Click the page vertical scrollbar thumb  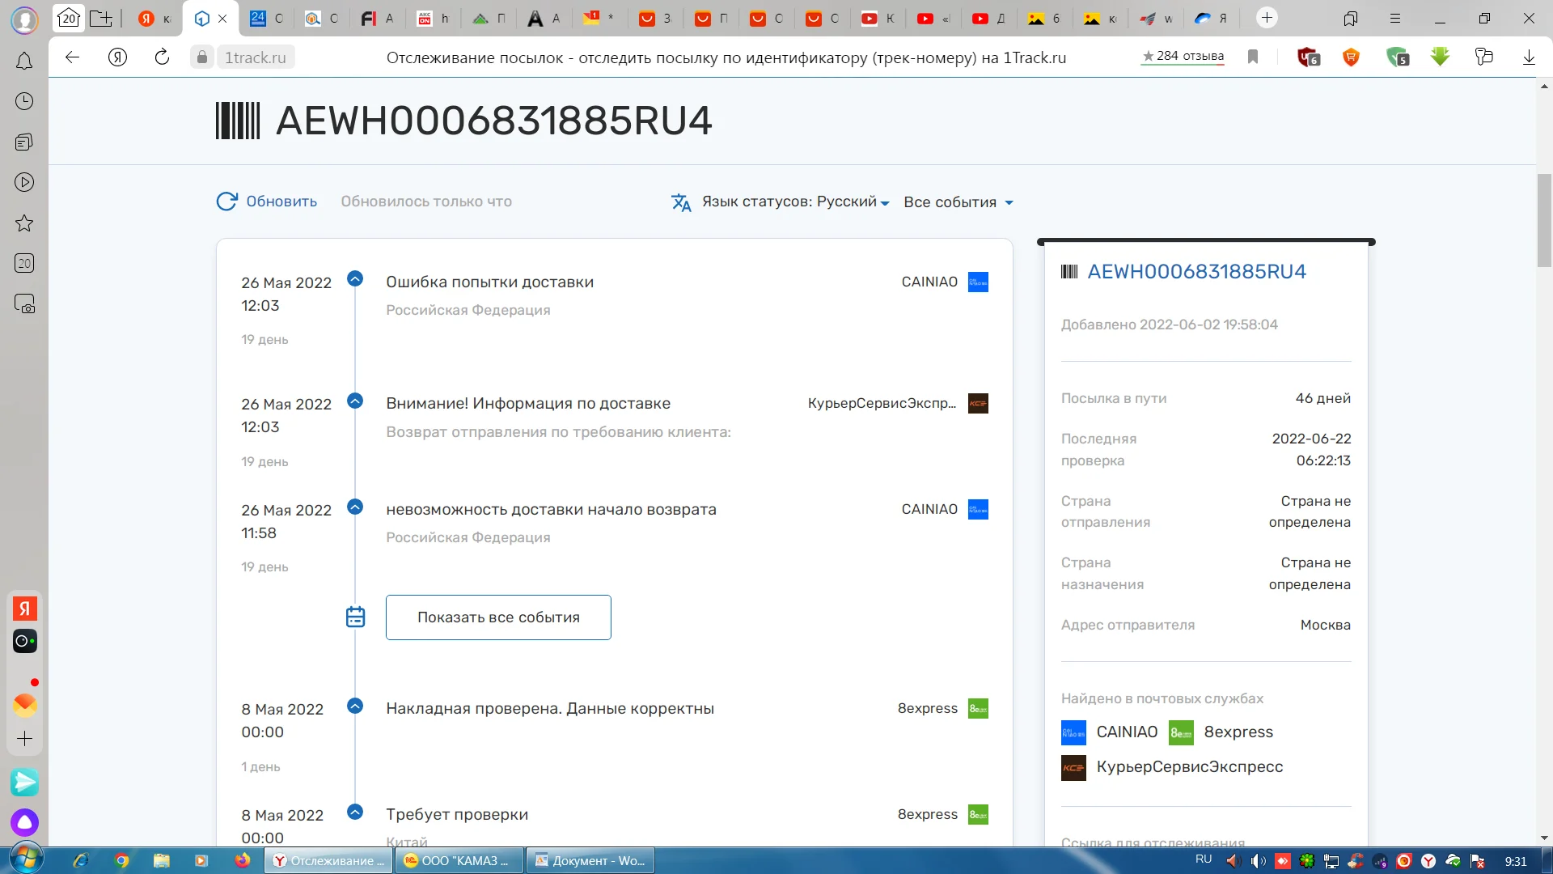(x=1544, y=218)
